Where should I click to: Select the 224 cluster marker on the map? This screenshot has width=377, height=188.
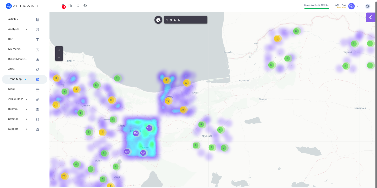(136, 133)
